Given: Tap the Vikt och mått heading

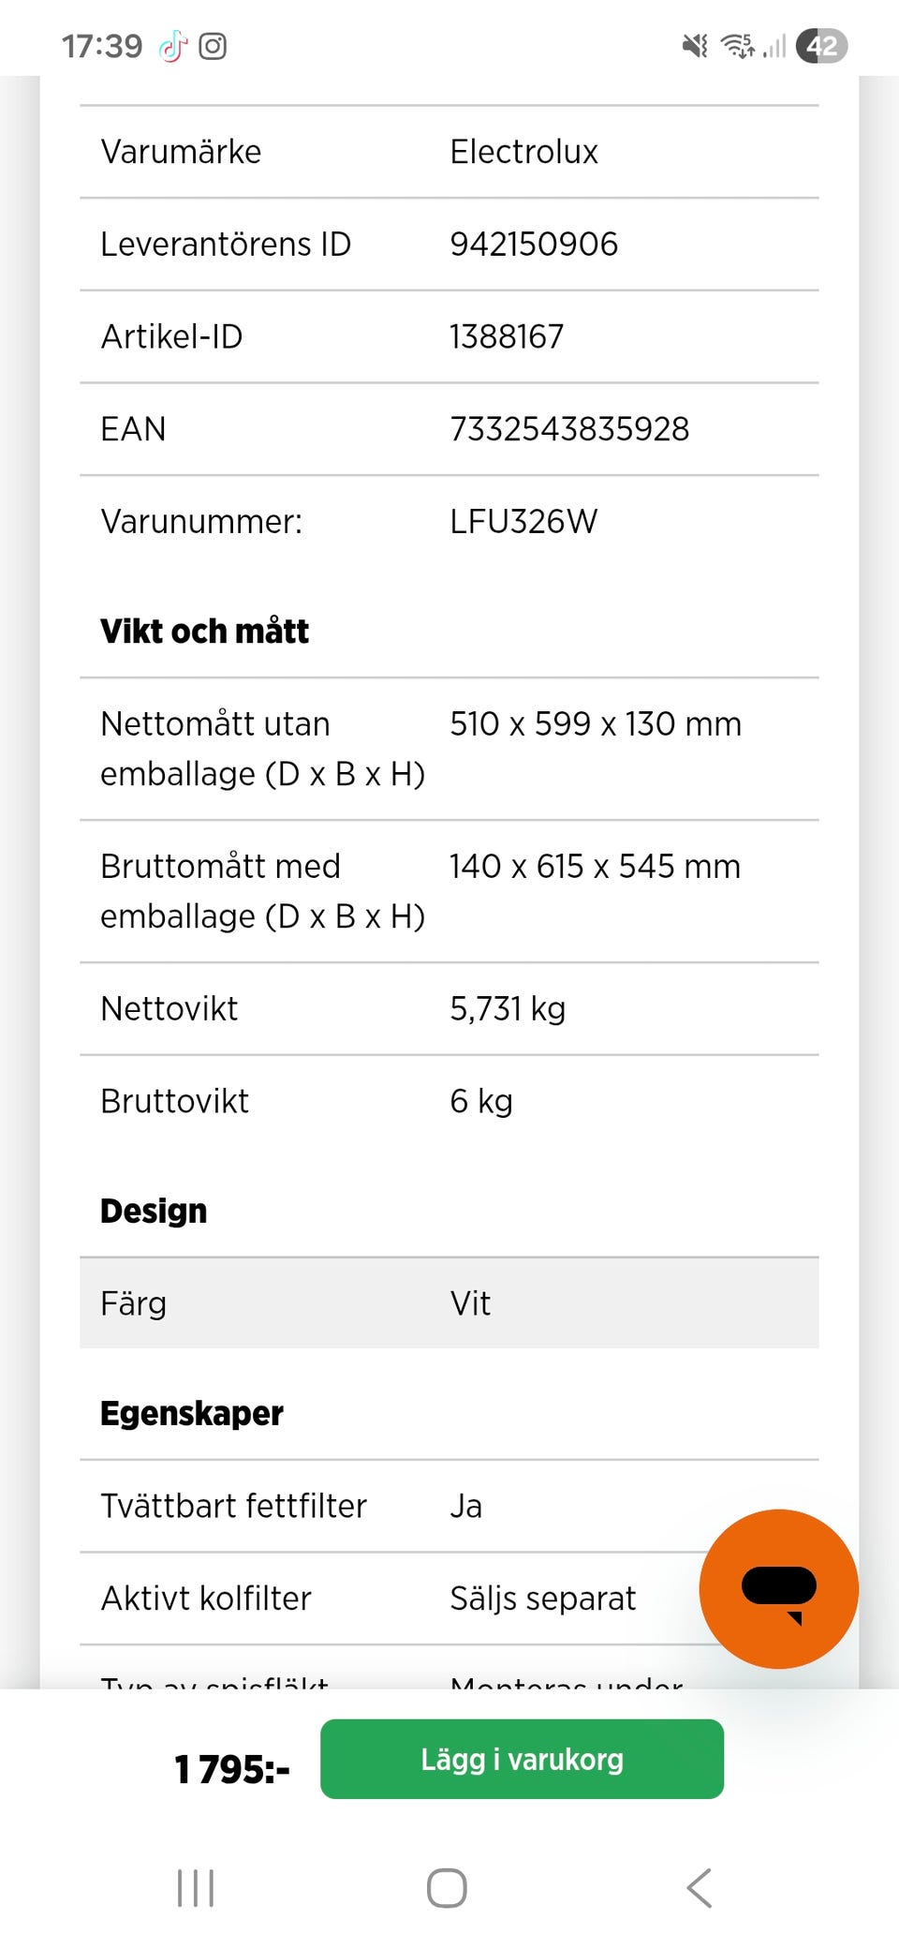Looking at the screenshot, I should tap(205, 631).
